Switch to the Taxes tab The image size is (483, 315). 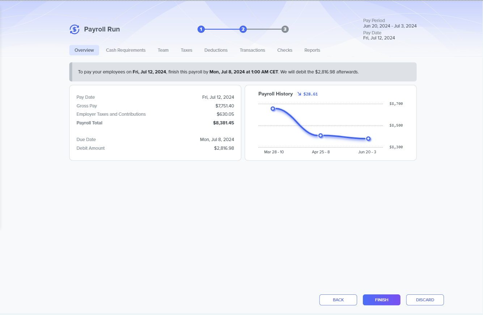coord(186,50)
